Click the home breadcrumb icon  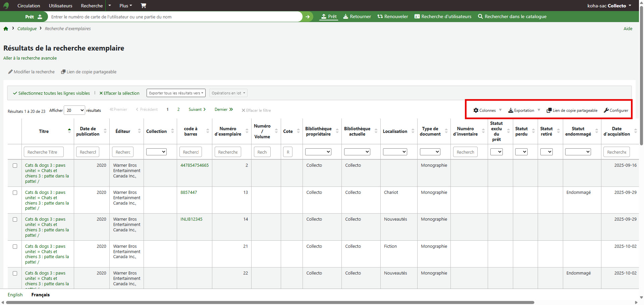click(6, 29)
